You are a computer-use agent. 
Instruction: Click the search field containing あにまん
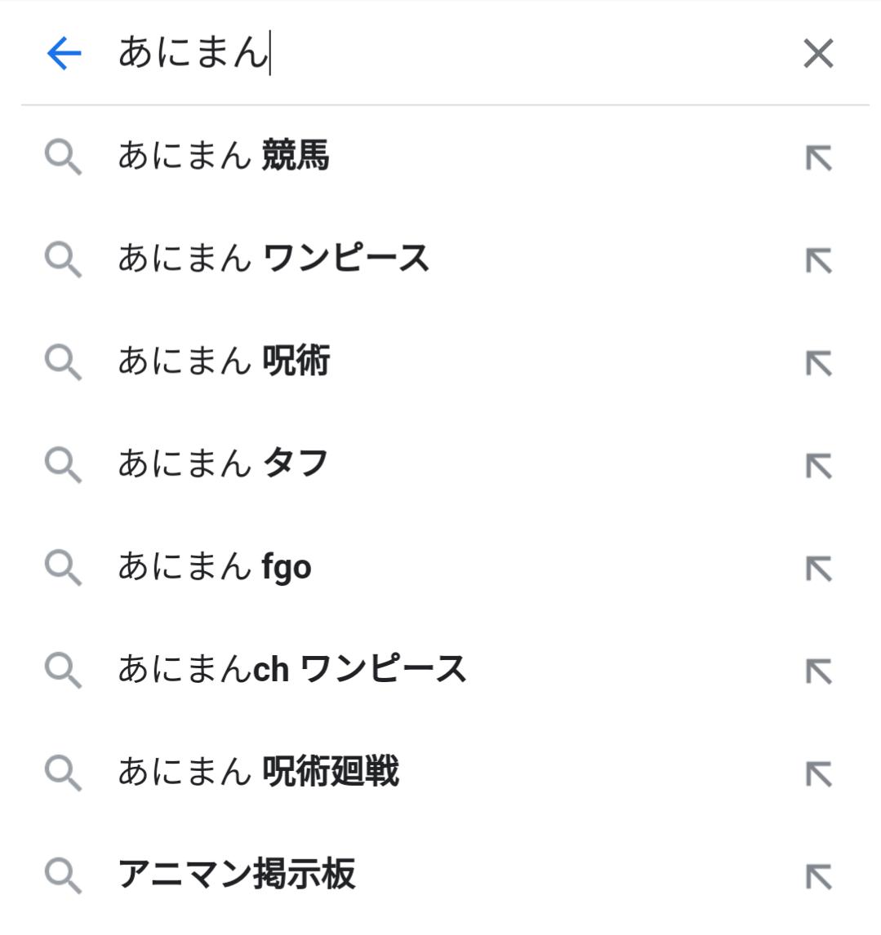point(441,54)
